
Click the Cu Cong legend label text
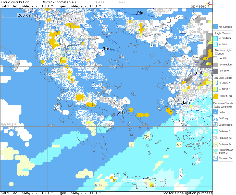[x=223, y=119]
